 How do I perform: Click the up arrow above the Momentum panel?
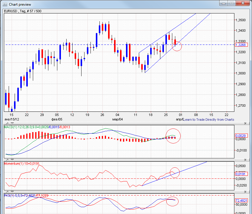click(7, 160)
